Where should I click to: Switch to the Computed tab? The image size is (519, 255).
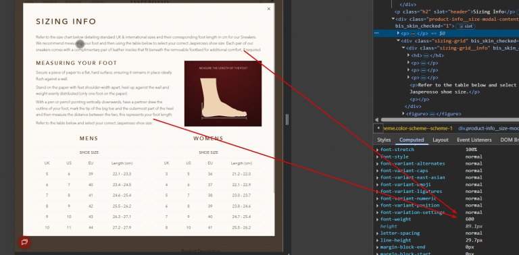[412, 140]
